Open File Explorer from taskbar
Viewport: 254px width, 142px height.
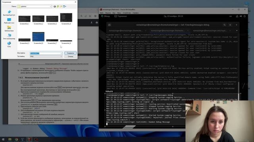tap(10, 139)
